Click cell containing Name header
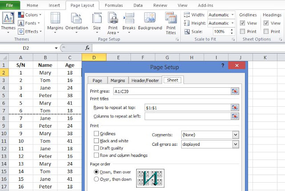Viewport: 285px width, 191px height. tap(45, 65)
